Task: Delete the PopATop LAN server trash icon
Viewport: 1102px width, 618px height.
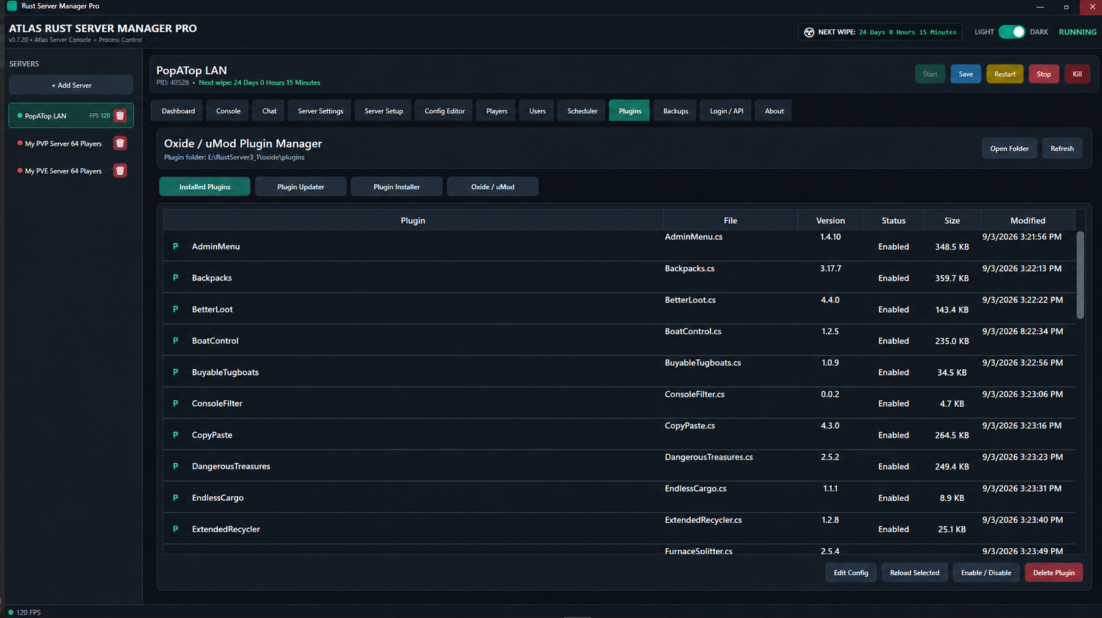Action: (120, 116)
